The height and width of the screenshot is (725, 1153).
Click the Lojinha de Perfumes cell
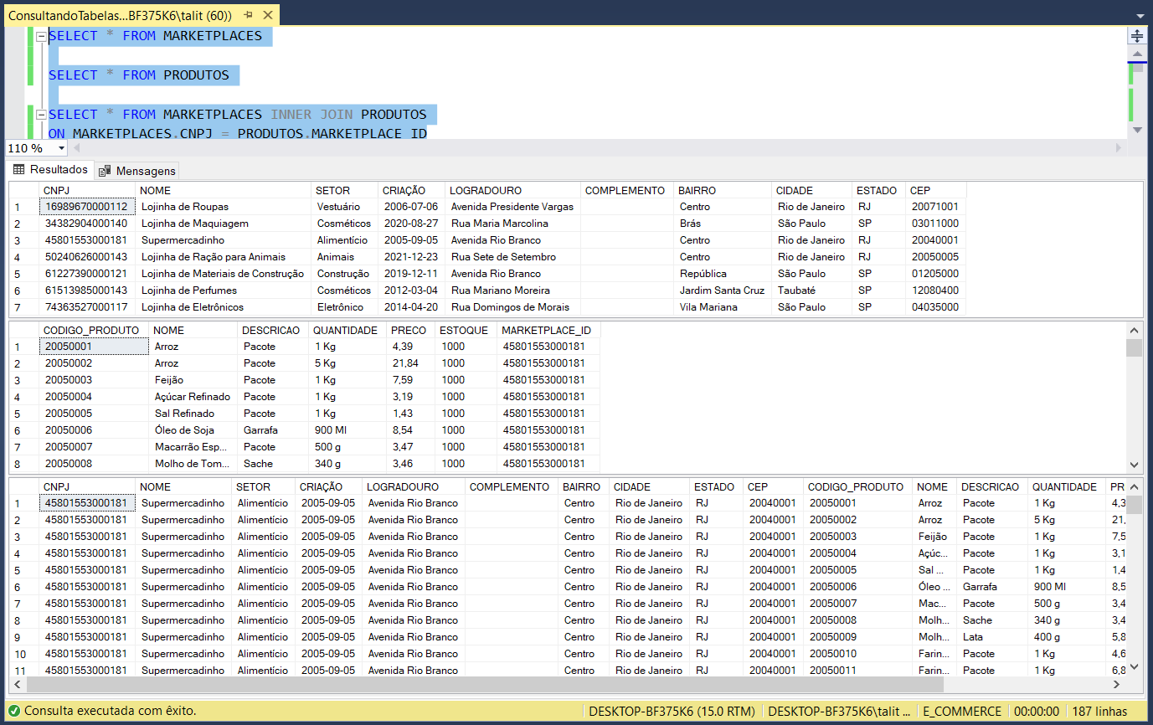pos(224,291)
